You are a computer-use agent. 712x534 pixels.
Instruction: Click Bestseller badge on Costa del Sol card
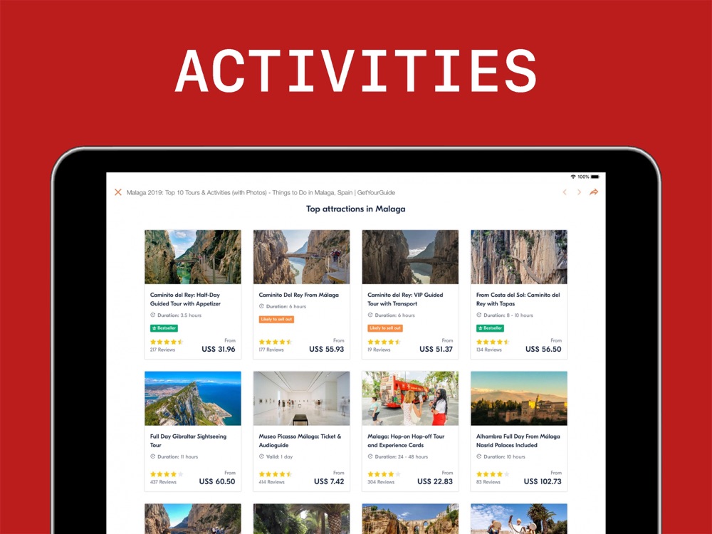click(x=490, y=328)
